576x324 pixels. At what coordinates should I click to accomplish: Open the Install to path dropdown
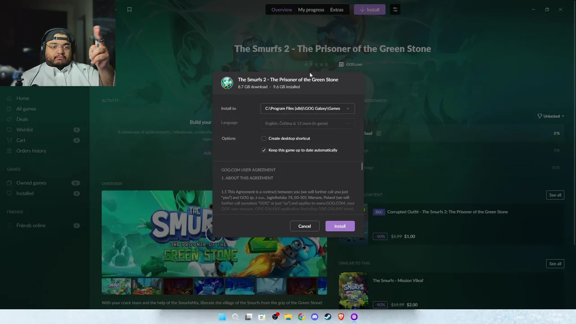coord(307,108)
